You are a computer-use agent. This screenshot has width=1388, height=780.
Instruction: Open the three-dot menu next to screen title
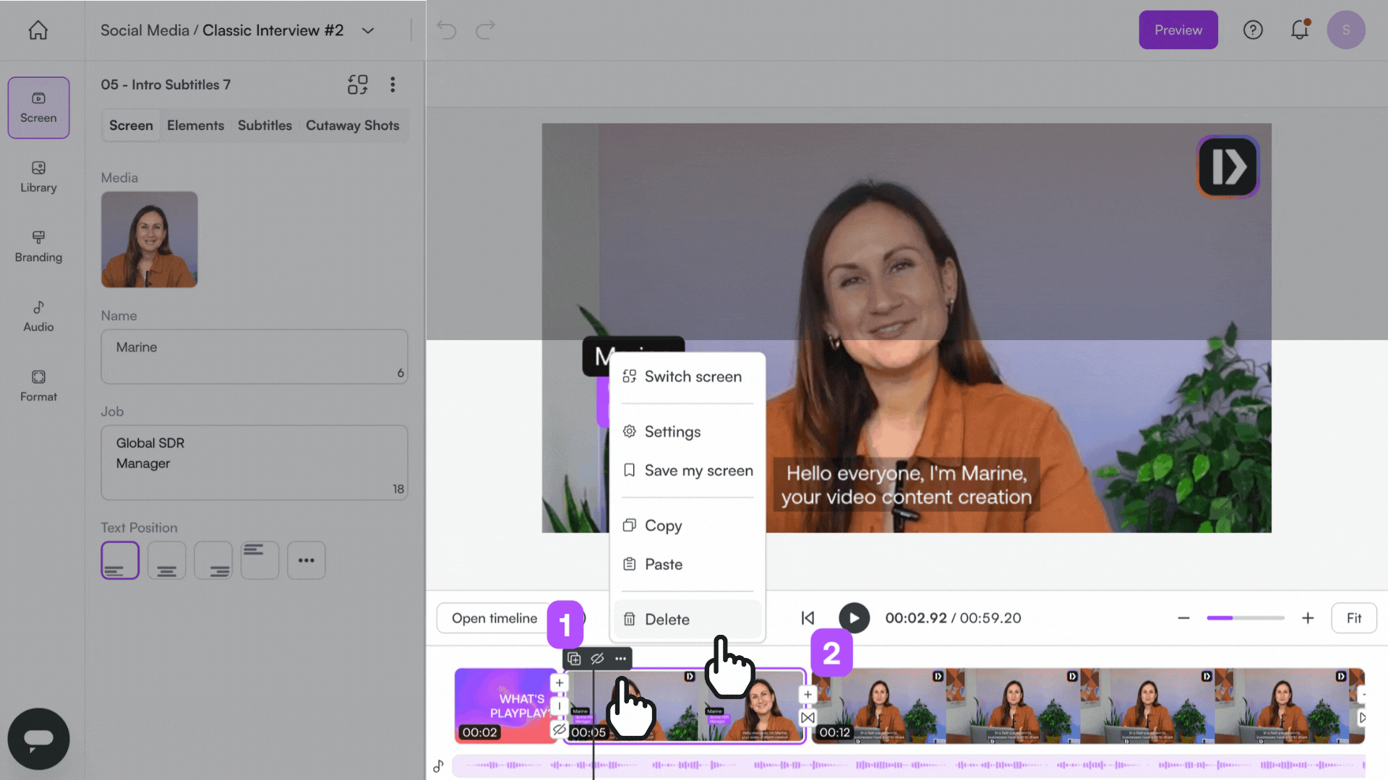(x=393, y=84)
